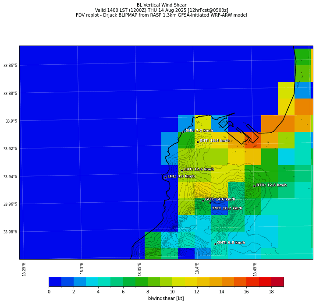Select the 'SHT: 16.8 km/h' label
The image size is (316, 303).
pos(215,141)
